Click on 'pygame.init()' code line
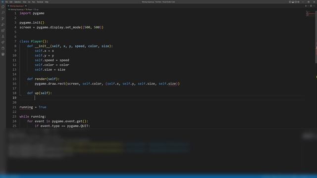This screenshot has width=317, height=178. (x=32, y=23)
